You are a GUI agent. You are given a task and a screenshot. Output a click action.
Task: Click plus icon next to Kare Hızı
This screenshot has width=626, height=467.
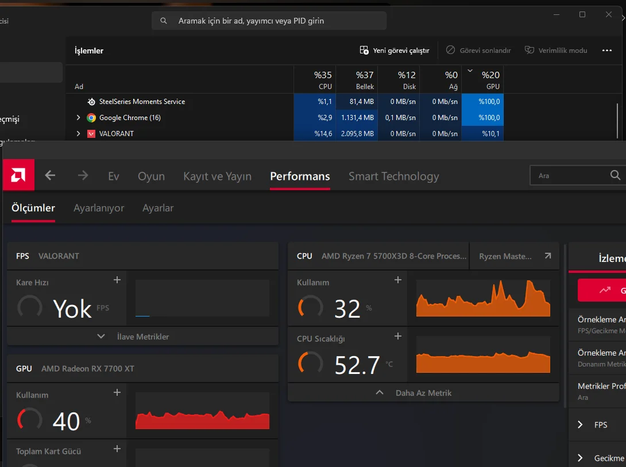pos(117,280)
